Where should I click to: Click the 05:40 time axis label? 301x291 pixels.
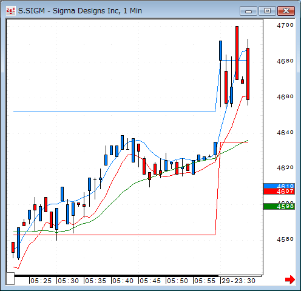[x=123, y=281]
